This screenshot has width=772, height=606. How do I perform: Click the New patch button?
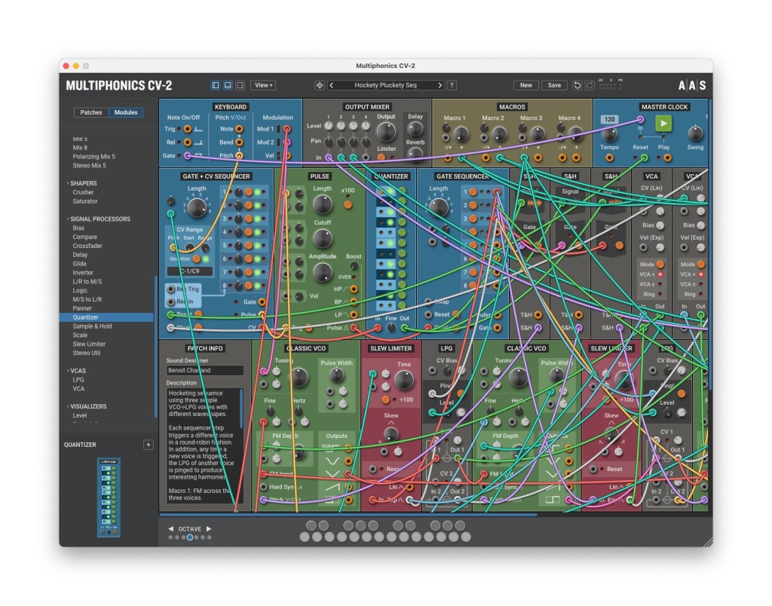[x=526, y=85]
